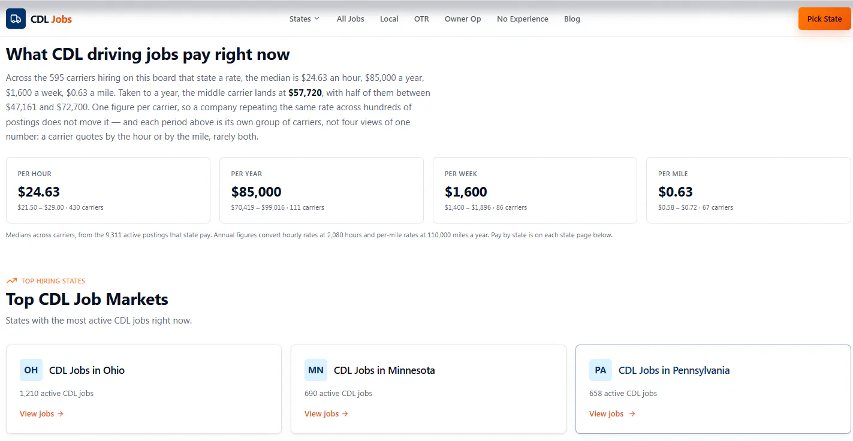Go to the Local jobs nav item

pos(389,19)
